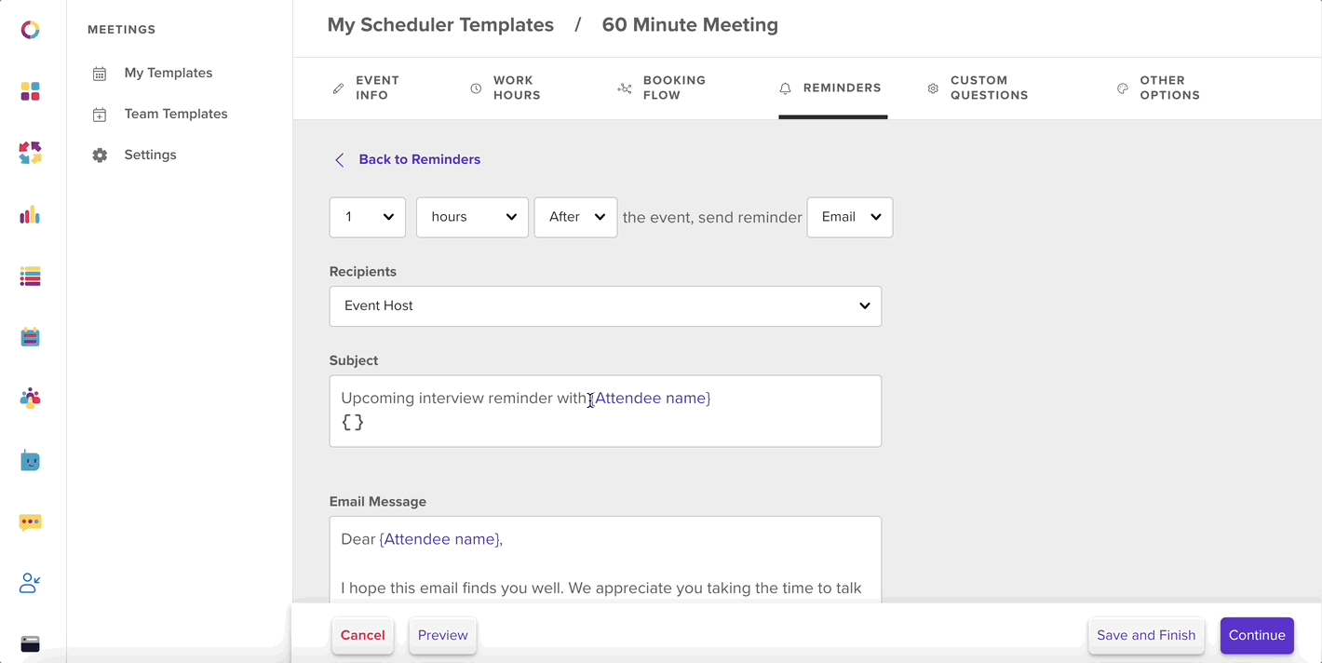Open the chat bubble sidebar icon
The height and width of the screenshot is (663, 1322).
tap(30, 522)
